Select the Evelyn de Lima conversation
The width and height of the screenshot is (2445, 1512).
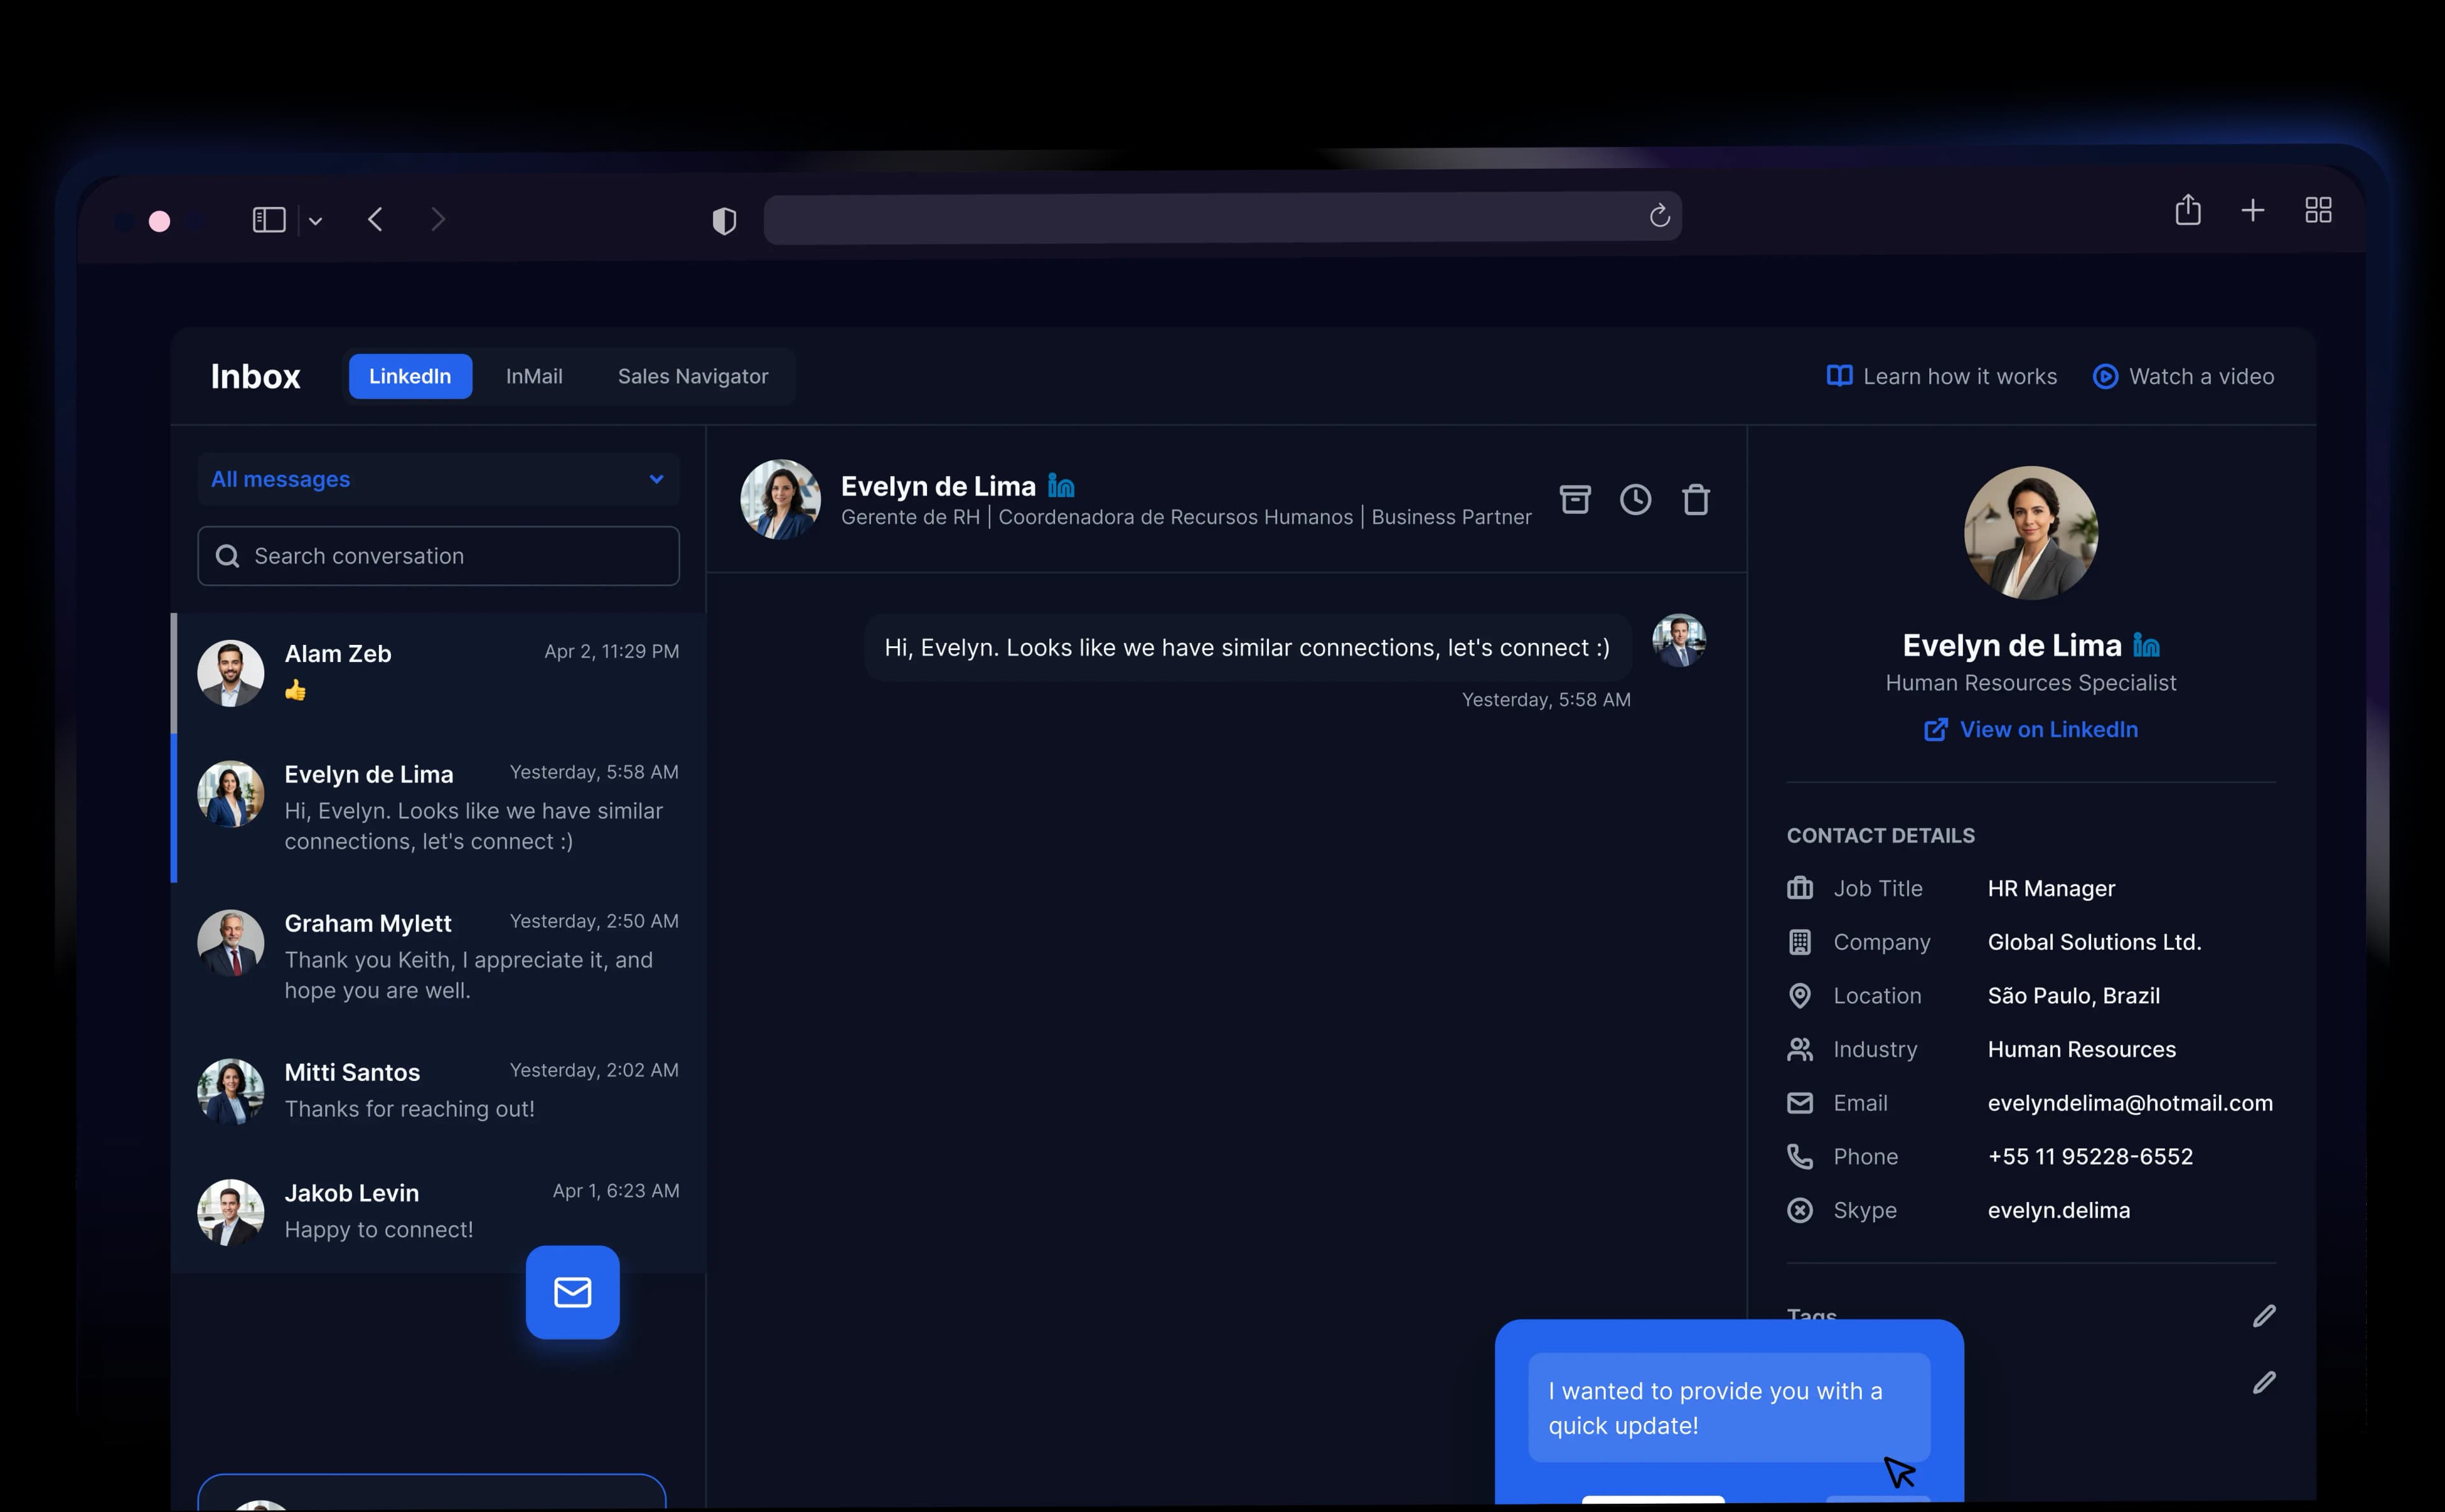tap(438, 808)
